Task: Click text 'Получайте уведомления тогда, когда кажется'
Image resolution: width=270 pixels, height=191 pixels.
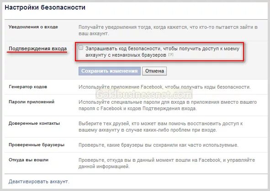Action: coord(132,27)
